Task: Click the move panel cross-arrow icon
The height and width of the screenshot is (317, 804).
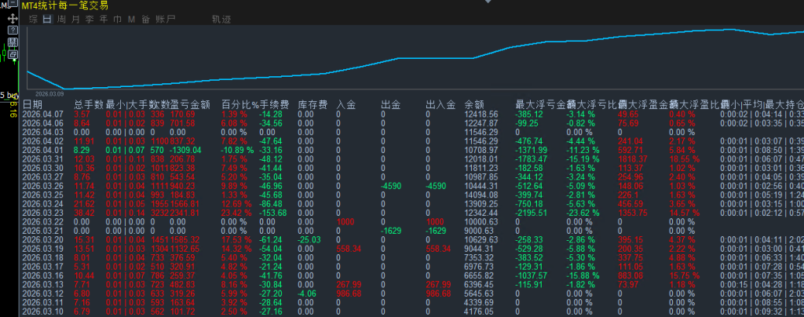Action: click(13, 17)
